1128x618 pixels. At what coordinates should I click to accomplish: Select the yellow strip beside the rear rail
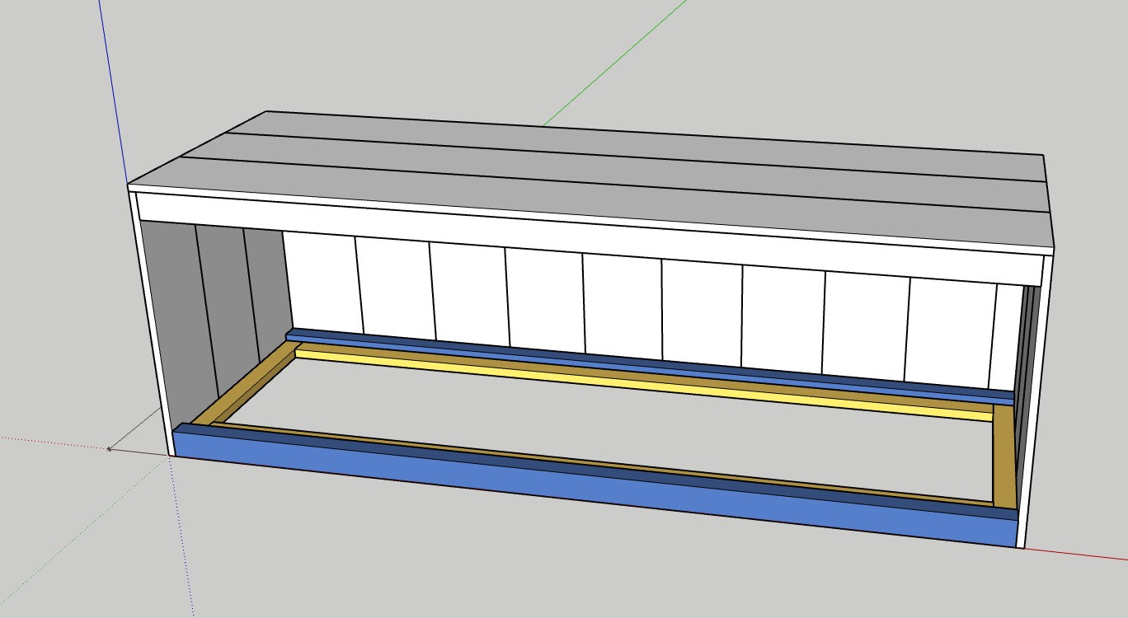pos(643,386)
